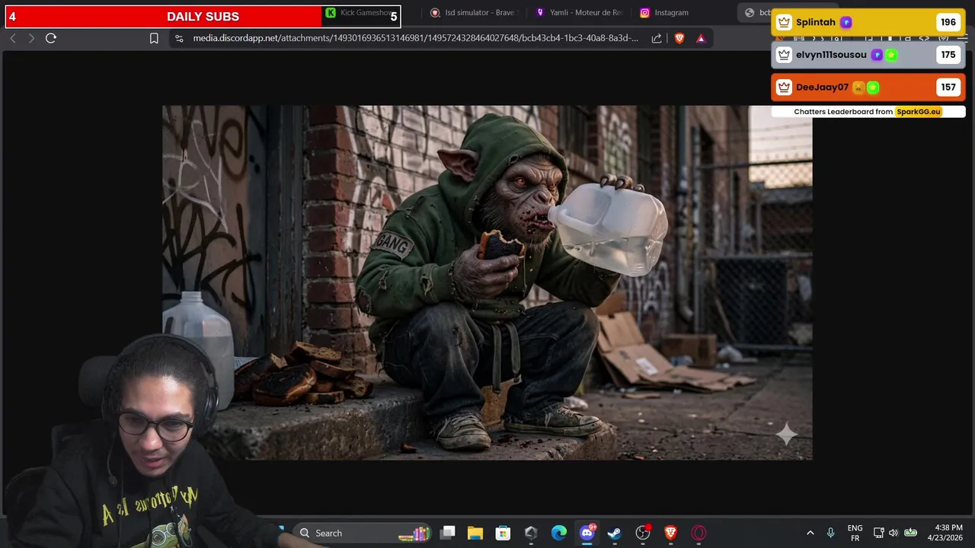Image resolution: width=975 pixels, height=548 pixels.
Task: Show hidden system tray icons
Action: tap(810, 533)
